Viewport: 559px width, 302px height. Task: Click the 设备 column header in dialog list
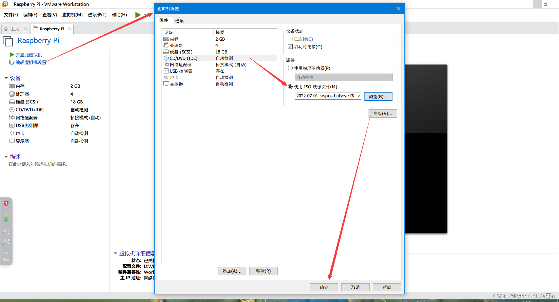pyautogui.click(x=187, y=32)
